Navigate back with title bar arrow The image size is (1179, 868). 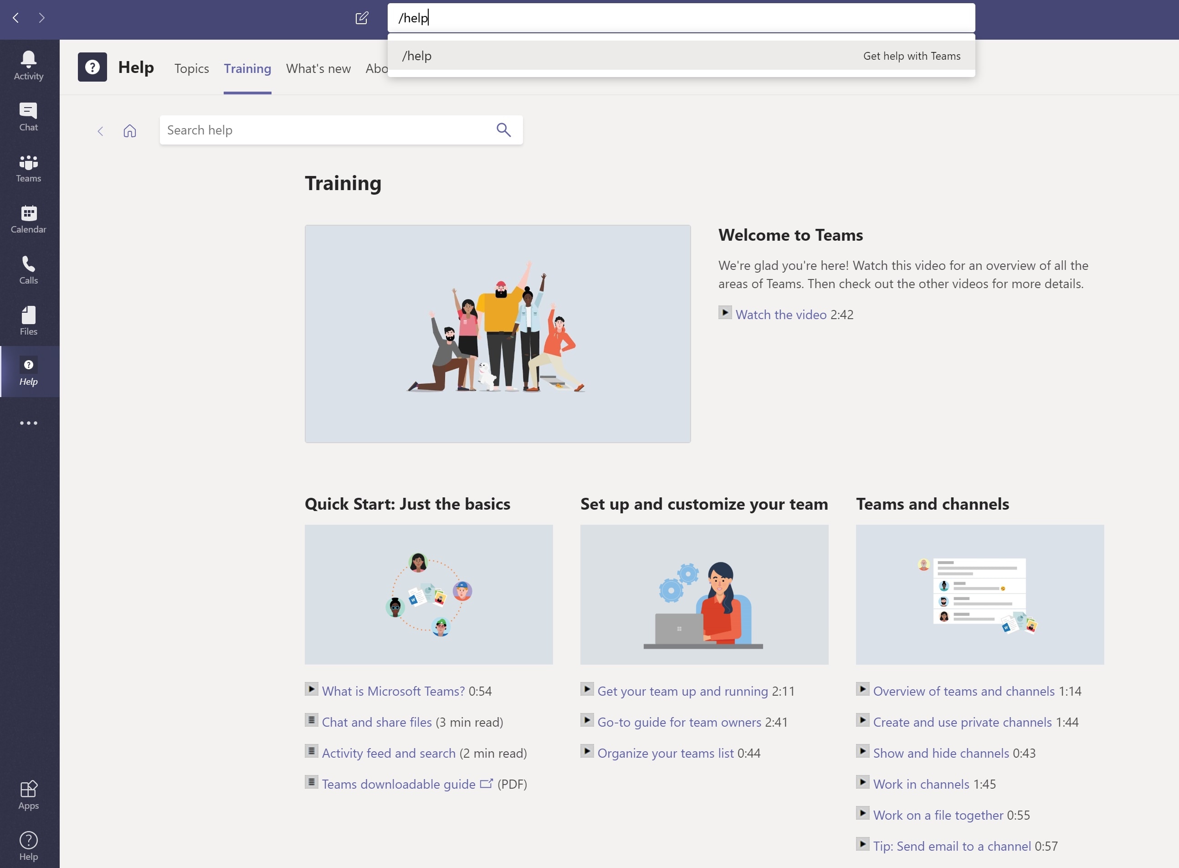tap(16, 18)
